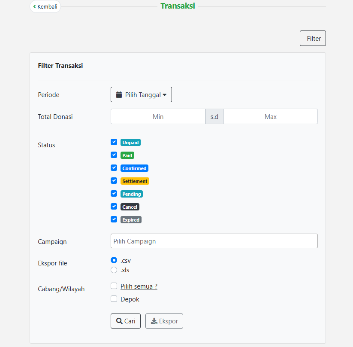Deselect the Expired status checkbox
The width and height of the screenshot is (353, 347).
(114, 219)
